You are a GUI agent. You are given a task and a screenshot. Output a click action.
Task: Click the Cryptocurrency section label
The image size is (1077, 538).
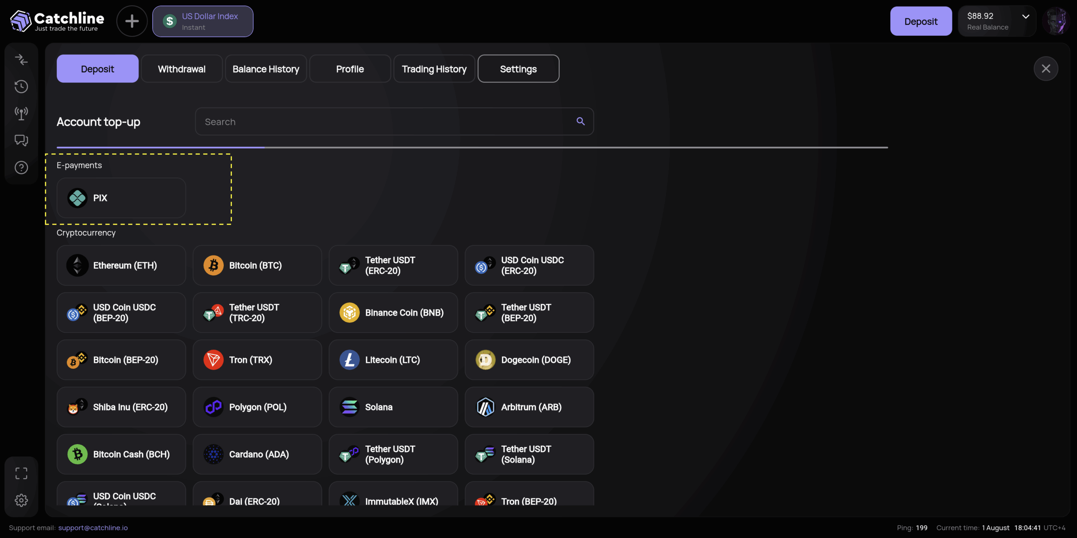tap(86, 233)
